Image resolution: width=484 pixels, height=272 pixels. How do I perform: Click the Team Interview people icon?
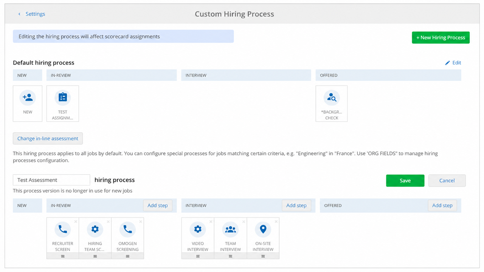click(230, 229)
